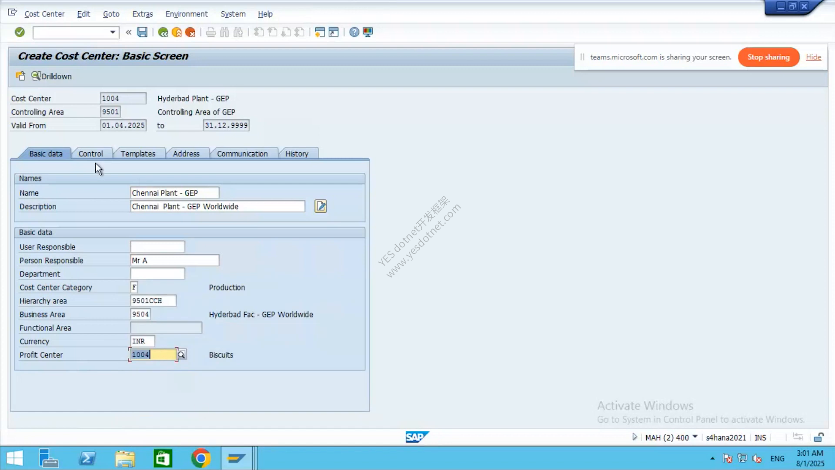The image size is (835, 470).
Task: Click the orange Exit icon
Action: coord(177,32)
